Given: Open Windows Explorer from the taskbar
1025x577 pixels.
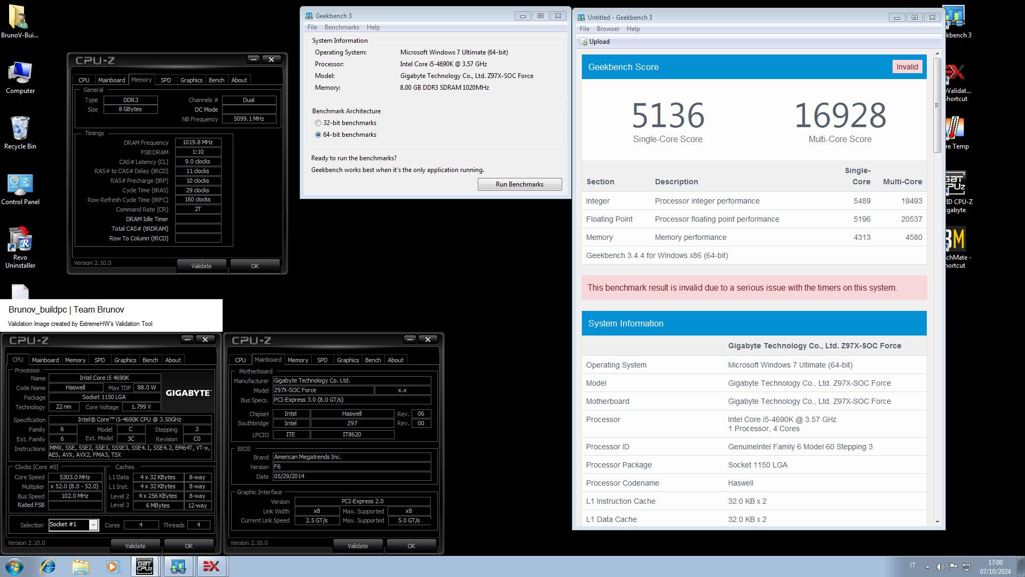Looking at the screenshot, I should pos(81,566).
